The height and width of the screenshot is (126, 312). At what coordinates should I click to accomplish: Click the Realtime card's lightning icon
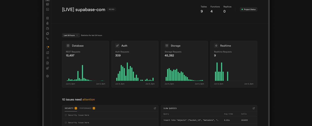[x=216, y=45]
